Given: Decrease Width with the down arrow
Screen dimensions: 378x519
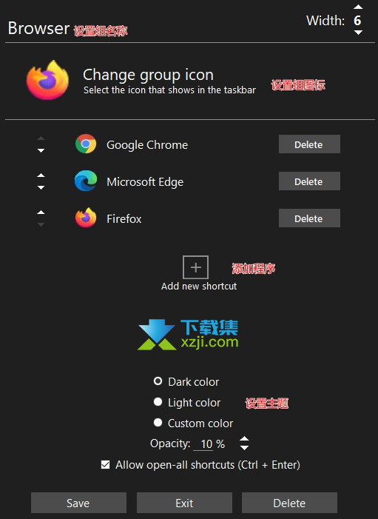Looking at the screenshot, I should pyautogui.click(x=358, y=33).
